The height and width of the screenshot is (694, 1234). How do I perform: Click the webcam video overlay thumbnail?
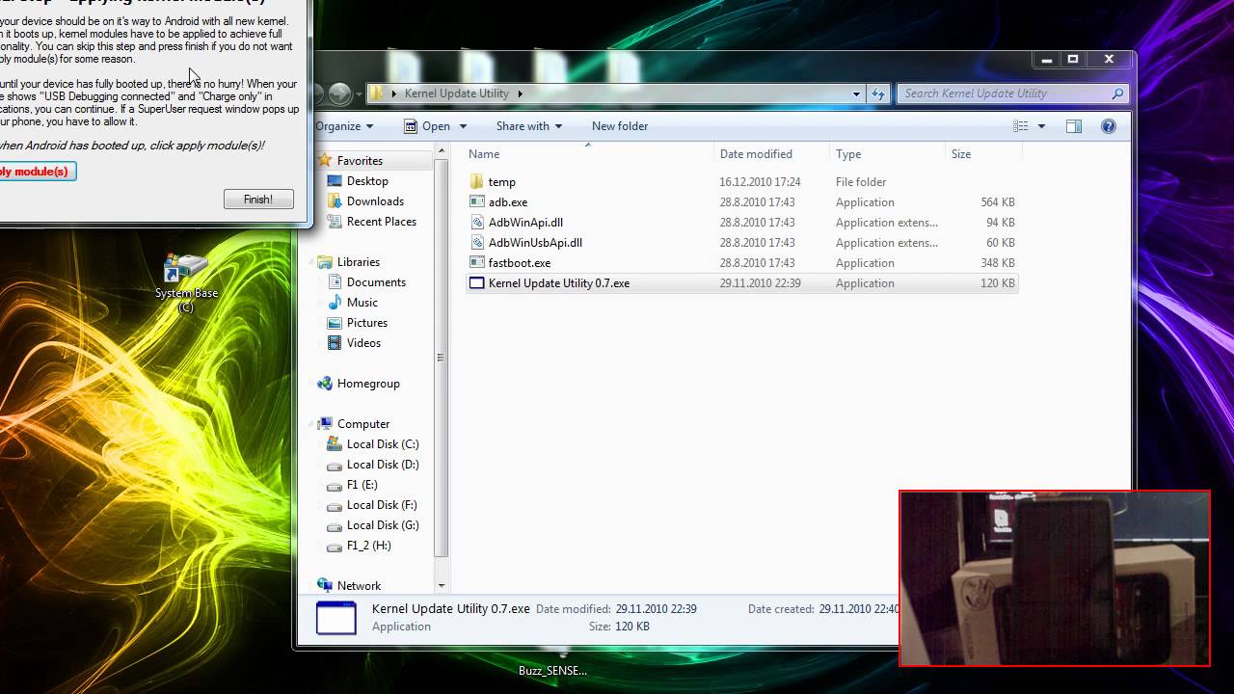(x=1055, y=578)
